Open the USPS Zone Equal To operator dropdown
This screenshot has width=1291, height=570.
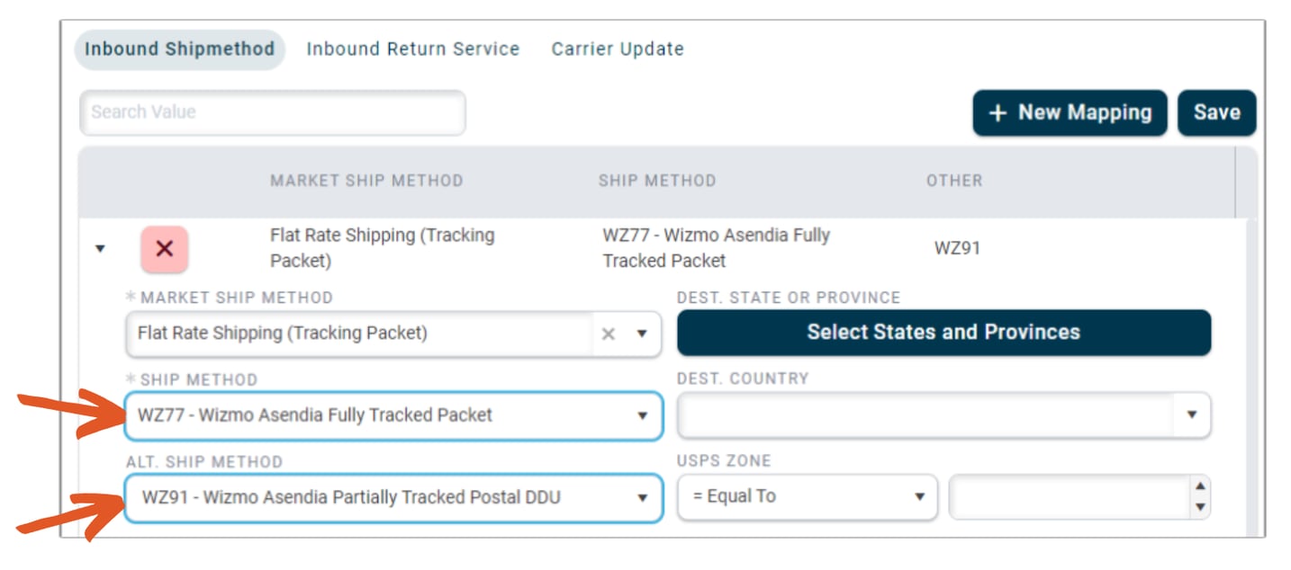919,497
